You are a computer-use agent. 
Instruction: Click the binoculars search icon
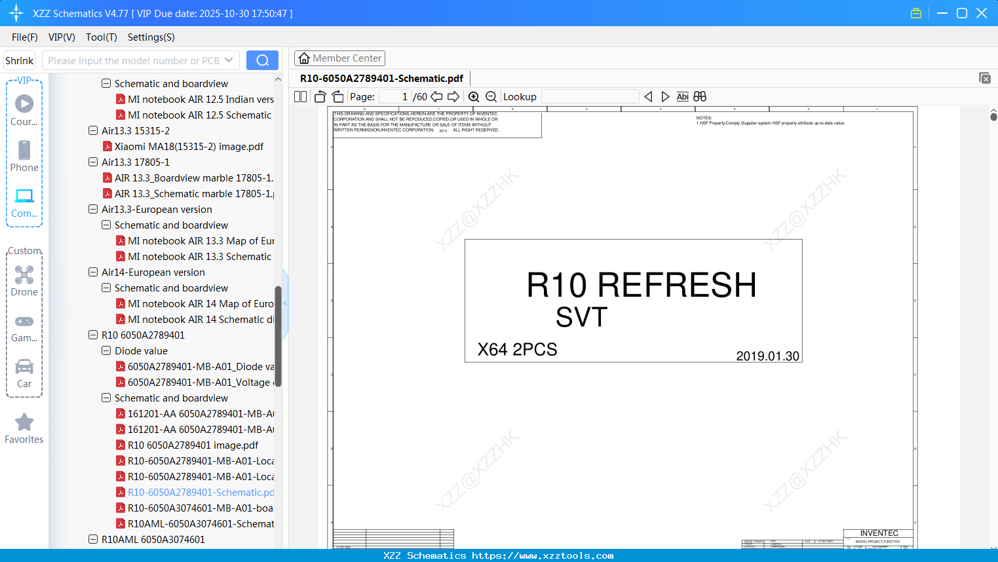(700, 97)
